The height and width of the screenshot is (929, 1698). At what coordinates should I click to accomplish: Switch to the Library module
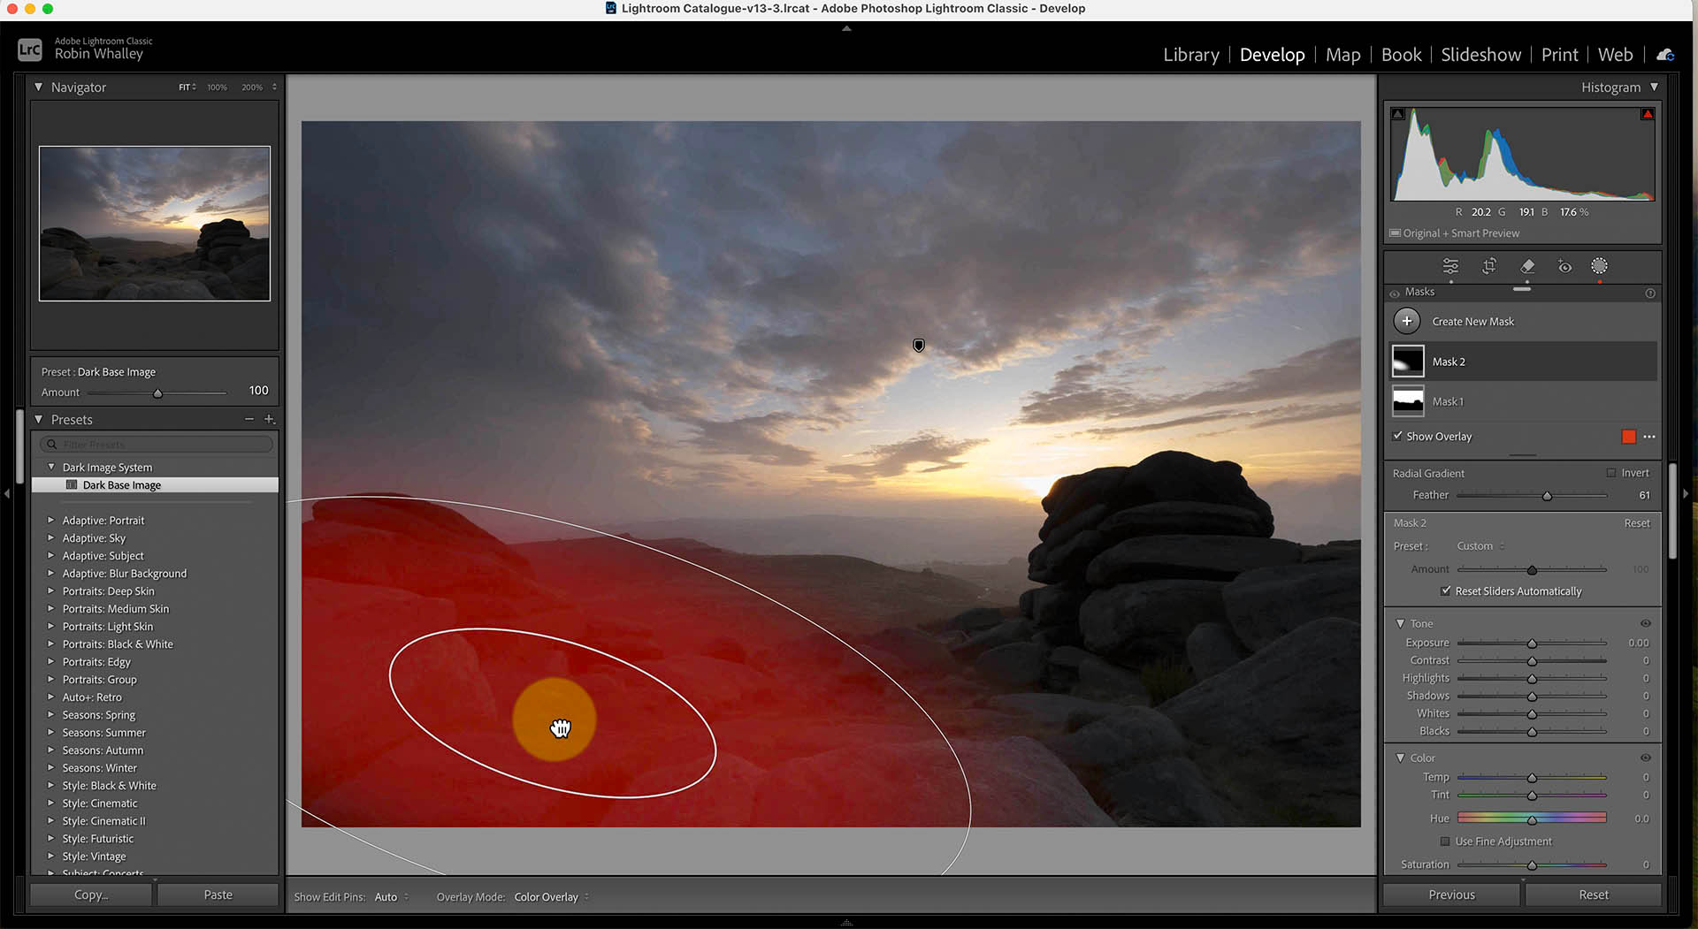coord(1190,55)
